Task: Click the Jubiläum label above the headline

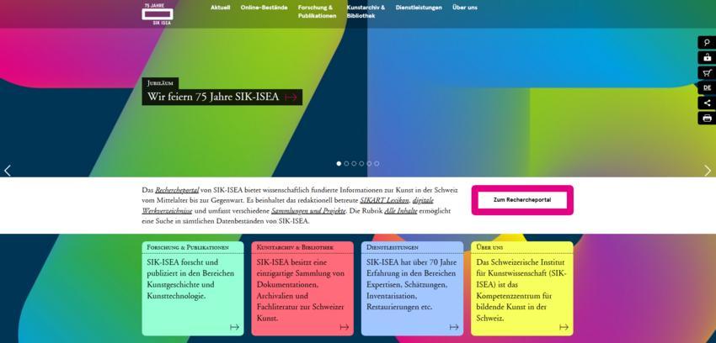Action: tap(160, 83)
